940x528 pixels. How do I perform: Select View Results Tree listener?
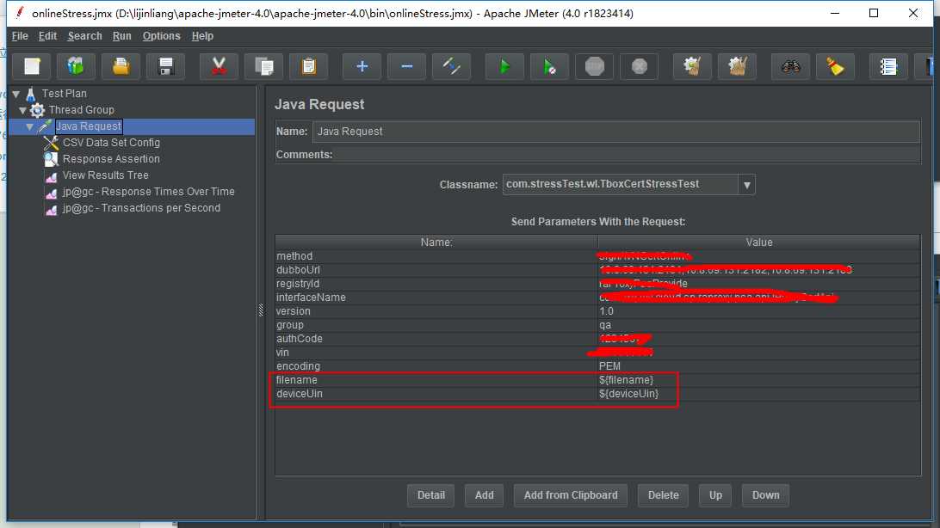point(106,175)
